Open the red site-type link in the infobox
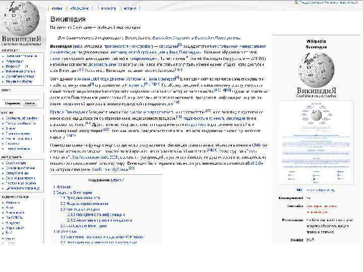This screenshot has height=272, width=363. coord(321,209)
